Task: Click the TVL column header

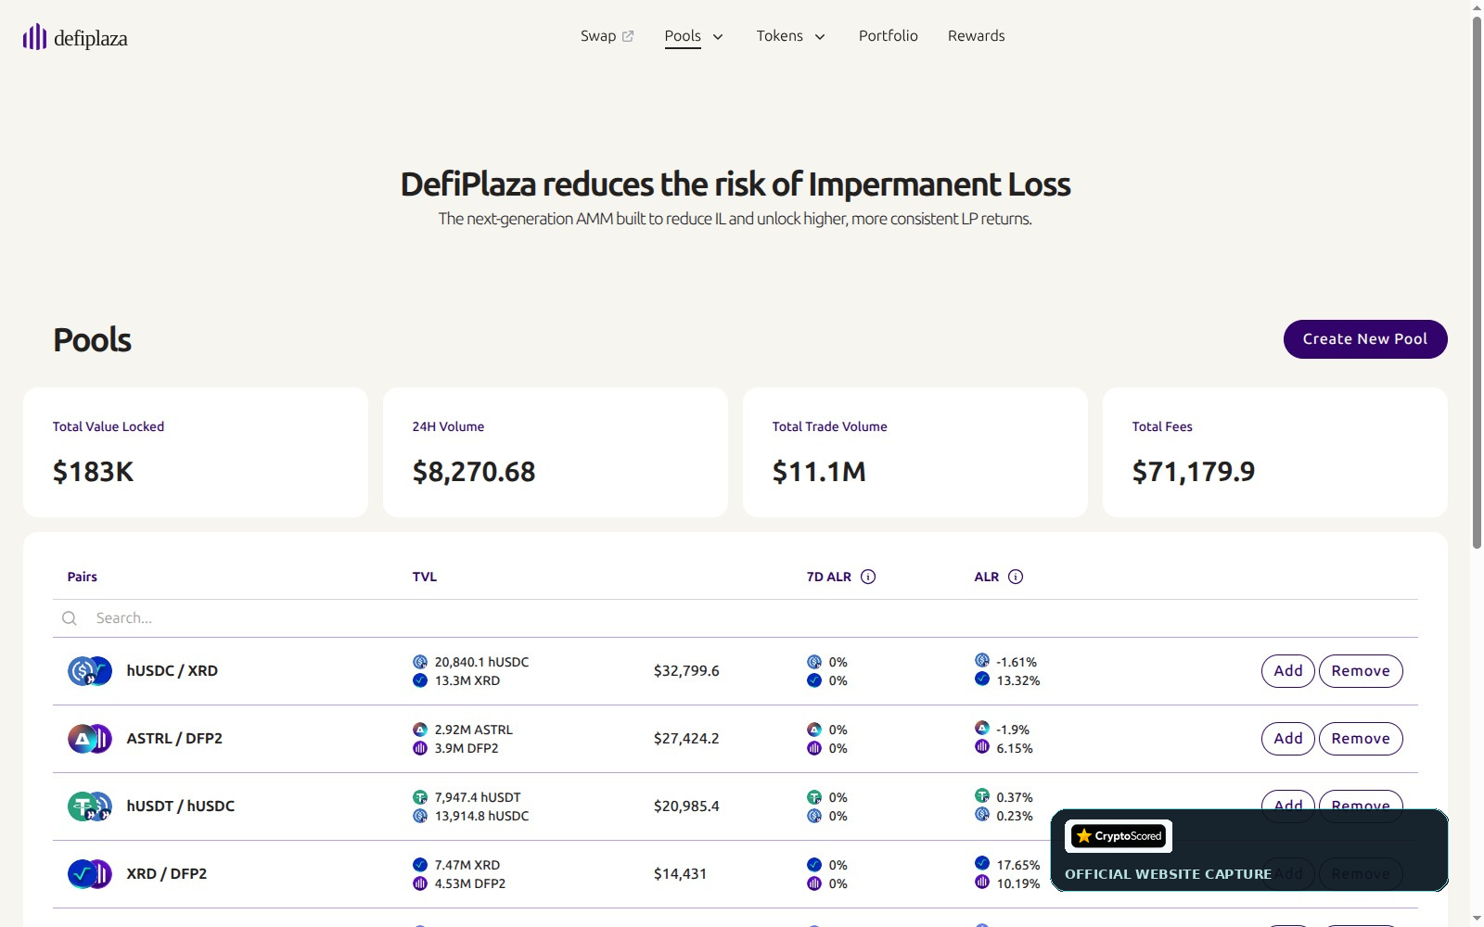Action: 425,577
